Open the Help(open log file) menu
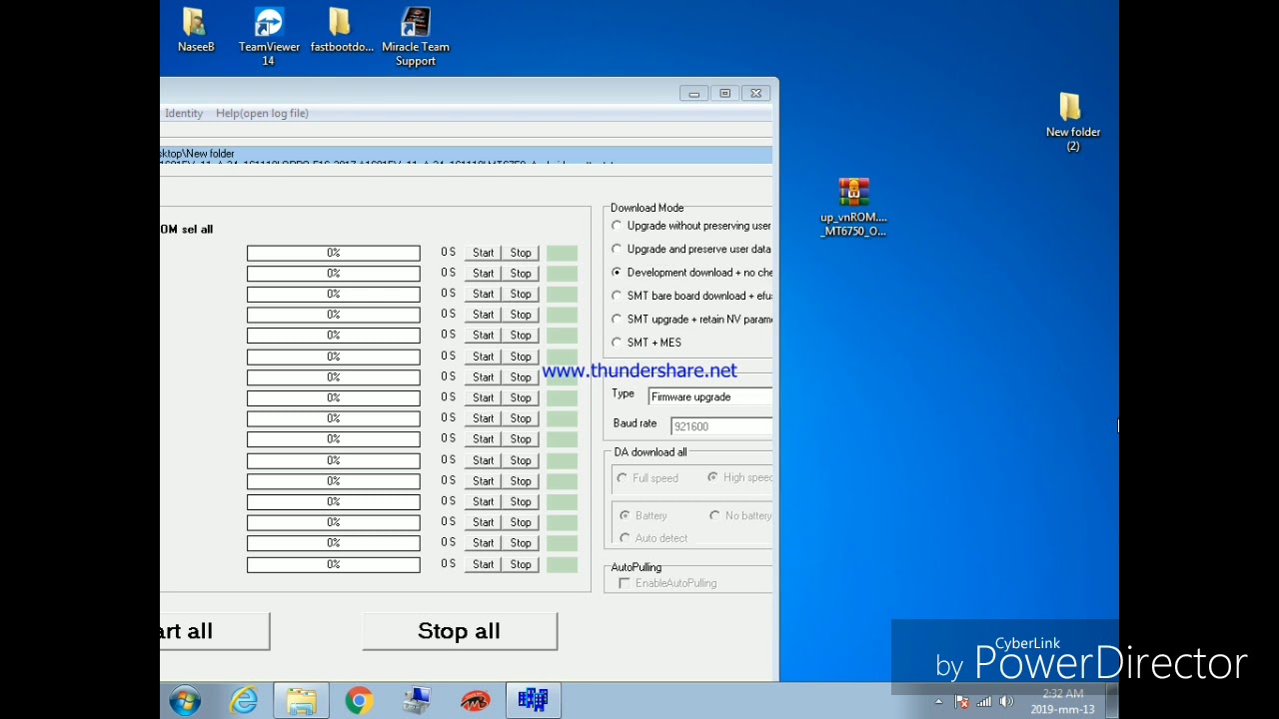This screenshot has width=1279, height=719. [262, 114]
